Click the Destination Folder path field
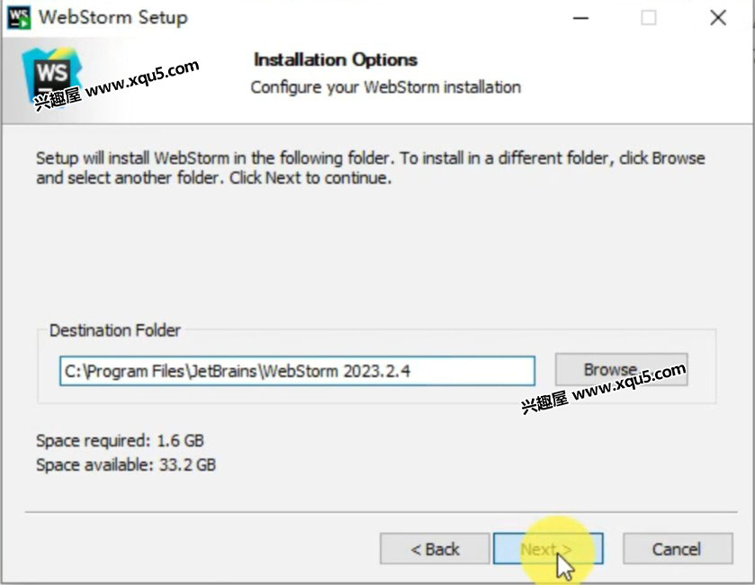 (x=297, y=371)
